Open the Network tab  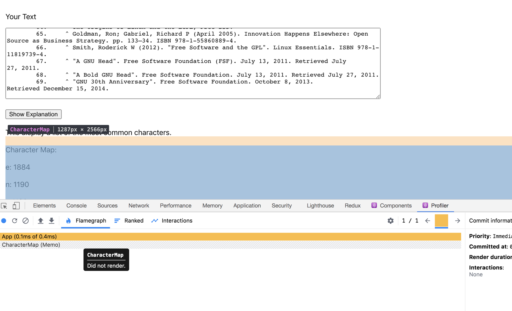[139, 206]
